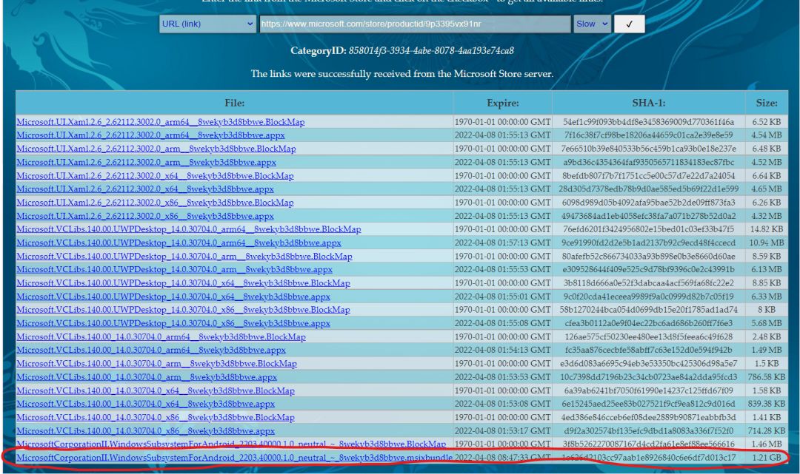
Task: Click the Size: column header
Action: (767, 103)
